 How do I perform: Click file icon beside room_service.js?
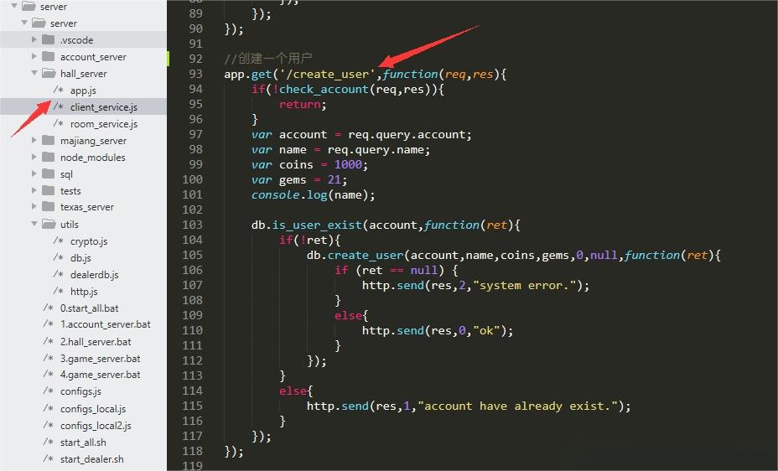pos(59,123)
